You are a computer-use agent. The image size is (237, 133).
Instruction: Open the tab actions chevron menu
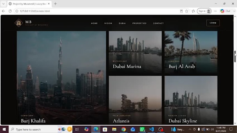pos(3,4)
